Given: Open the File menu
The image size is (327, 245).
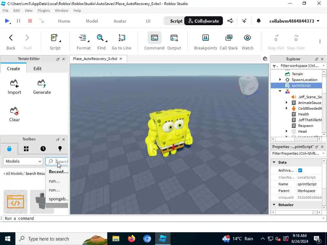Looking at the screenshot, I should (5, 11).
